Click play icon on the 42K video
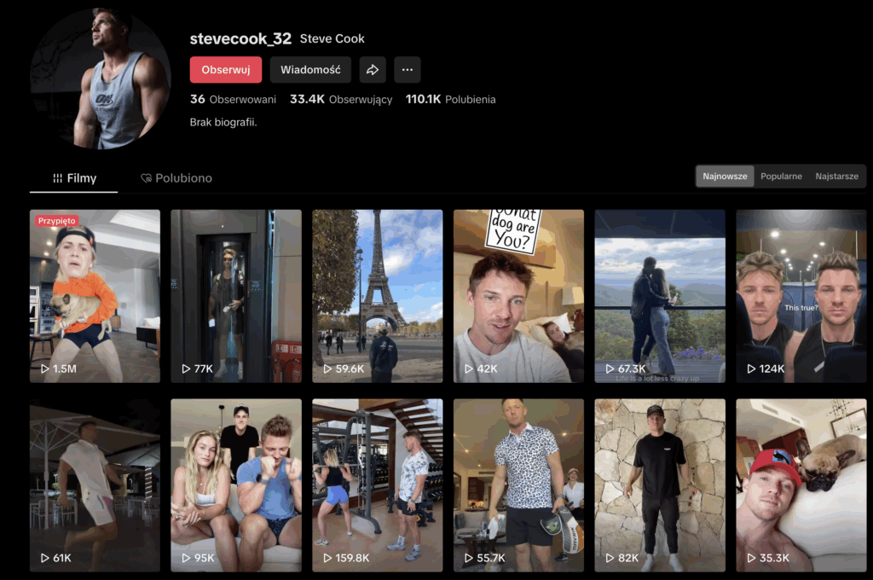The height and width of the screenshot is (580, 873). 469,369
